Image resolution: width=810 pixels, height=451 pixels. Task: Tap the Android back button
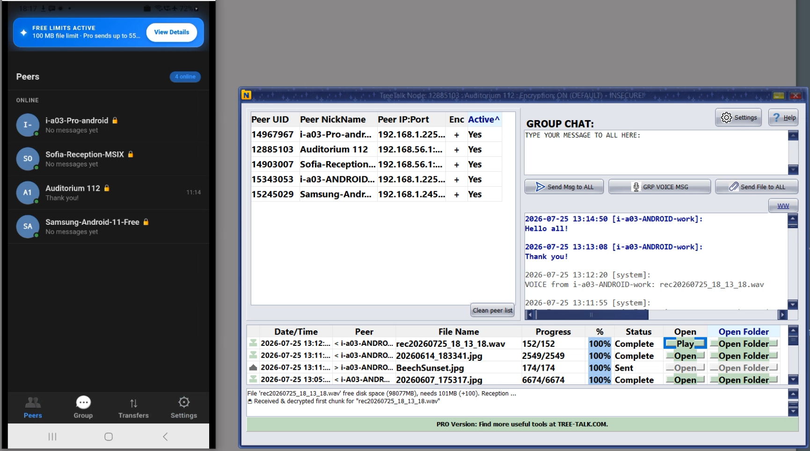point(165,437)
